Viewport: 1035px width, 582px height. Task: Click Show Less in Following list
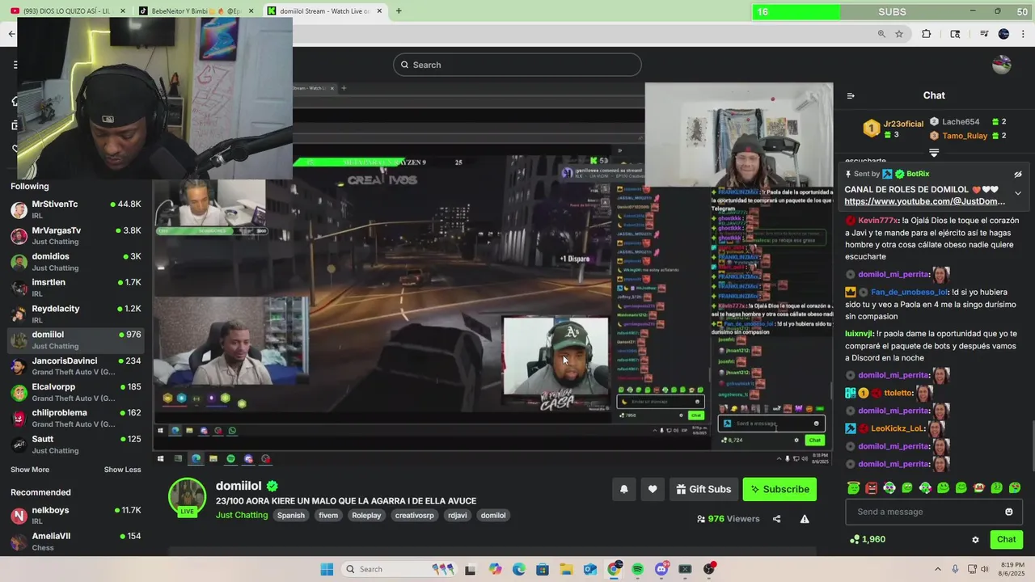pos(122,470)
